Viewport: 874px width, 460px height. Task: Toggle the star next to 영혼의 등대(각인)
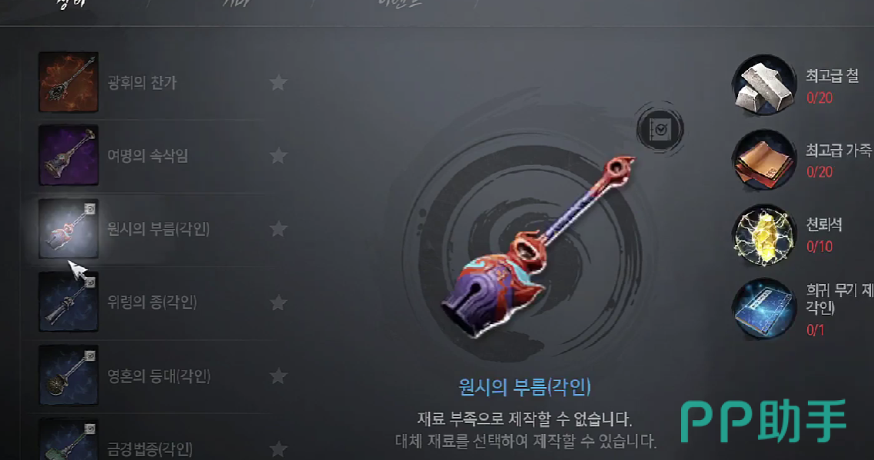(x=278, y=376)
